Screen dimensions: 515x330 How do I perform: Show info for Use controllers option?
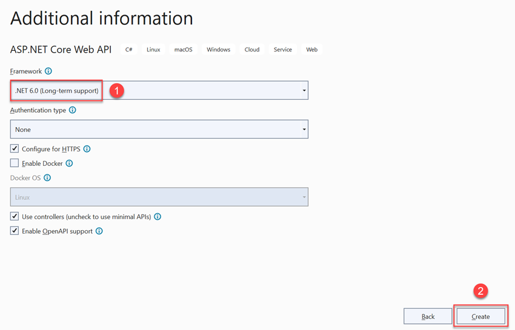158,217
